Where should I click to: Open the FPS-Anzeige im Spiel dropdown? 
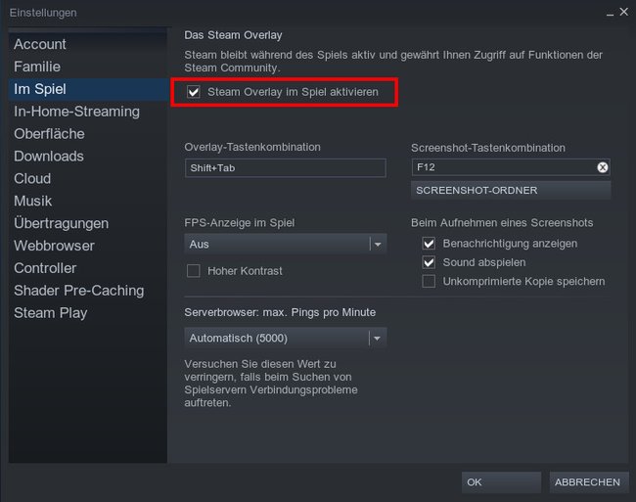point(285,244)
